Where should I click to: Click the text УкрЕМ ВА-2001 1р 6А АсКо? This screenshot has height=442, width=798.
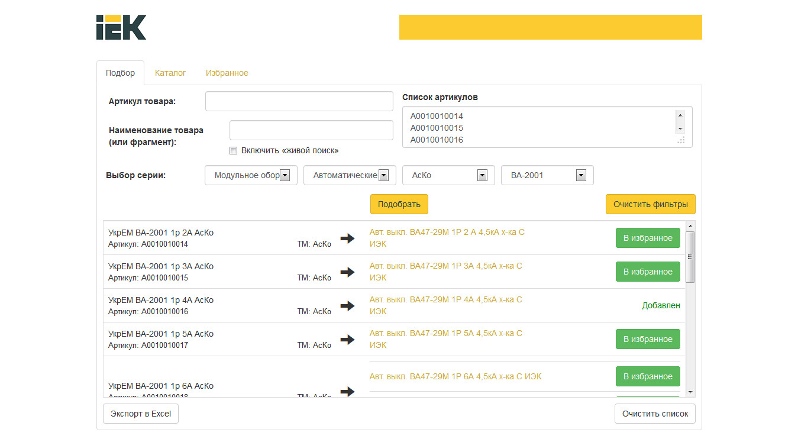161,386
